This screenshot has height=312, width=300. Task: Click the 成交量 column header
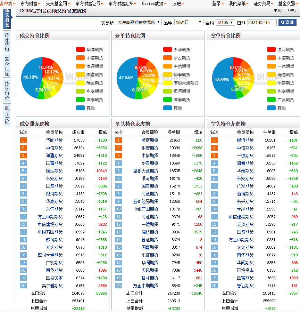(x=78, y=132)
